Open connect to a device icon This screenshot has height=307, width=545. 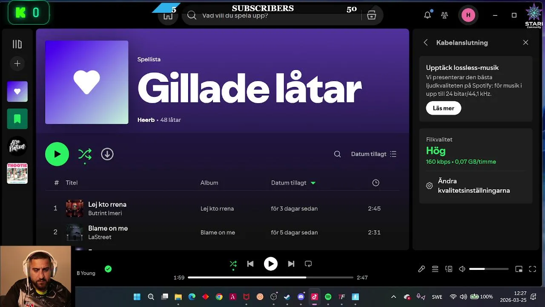[x=449, y=269]
